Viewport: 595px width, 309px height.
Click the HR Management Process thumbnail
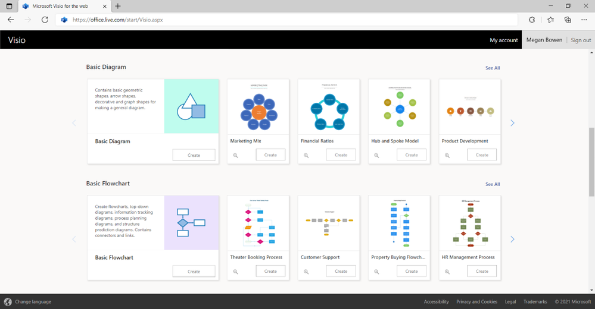[470, 223]
